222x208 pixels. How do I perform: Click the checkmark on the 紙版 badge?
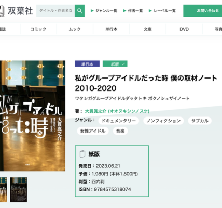point(123,64)
